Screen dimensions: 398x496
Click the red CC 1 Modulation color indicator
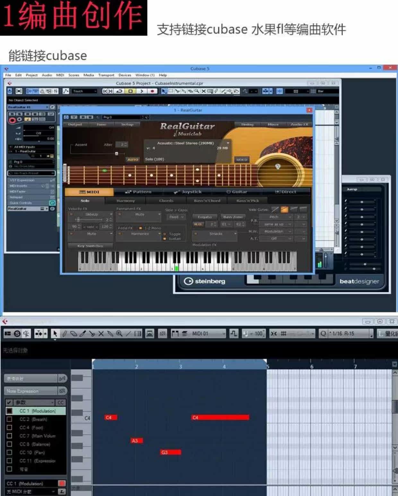pyautogui.click(x=62, y=483)
